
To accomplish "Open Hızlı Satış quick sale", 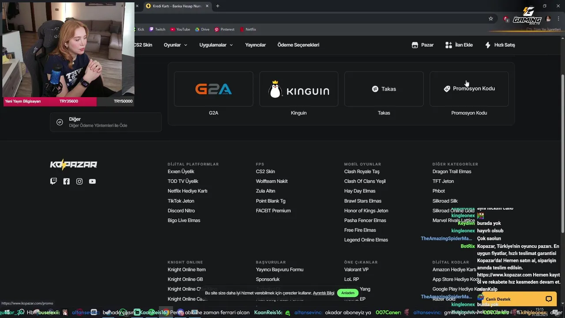I will pyautogui.click(x=500, y=45).
